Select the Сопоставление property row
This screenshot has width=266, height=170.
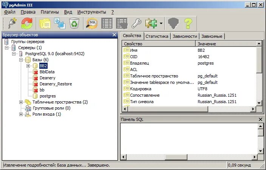click(189, 95)
